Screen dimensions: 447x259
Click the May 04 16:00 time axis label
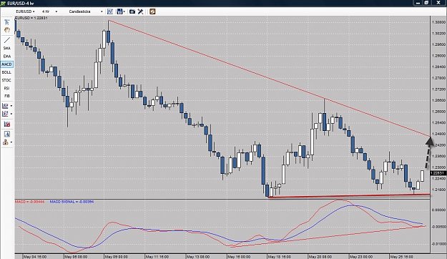click(x=35, y=257)
